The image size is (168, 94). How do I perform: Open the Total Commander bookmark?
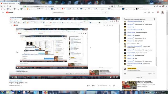pyautogui.click(x=44, y=9)
